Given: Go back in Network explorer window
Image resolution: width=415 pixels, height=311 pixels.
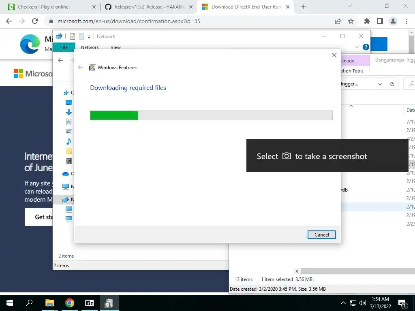Looking at the screenshot, I should (60, 60).
